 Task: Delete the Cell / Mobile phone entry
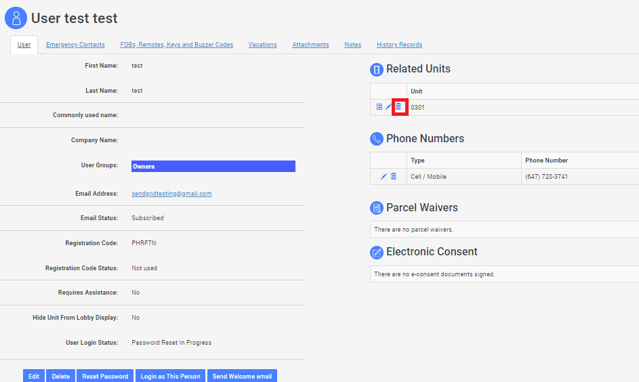tap(394, 177)
